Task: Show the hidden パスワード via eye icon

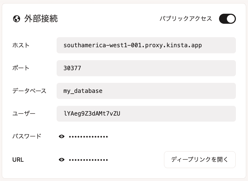Action: (62, 136)
